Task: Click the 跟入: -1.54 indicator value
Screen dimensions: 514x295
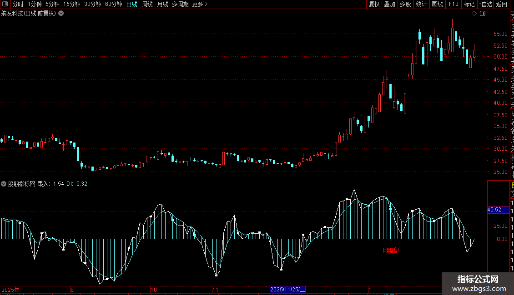Action: point(50,184)
